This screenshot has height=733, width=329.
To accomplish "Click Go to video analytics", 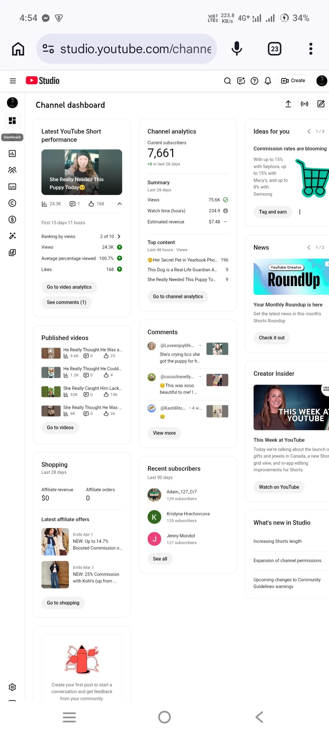I will point(69,287).
